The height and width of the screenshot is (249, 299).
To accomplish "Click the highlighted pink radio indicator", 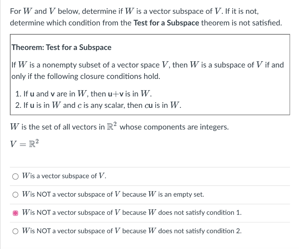I will [x=15, y=213].
